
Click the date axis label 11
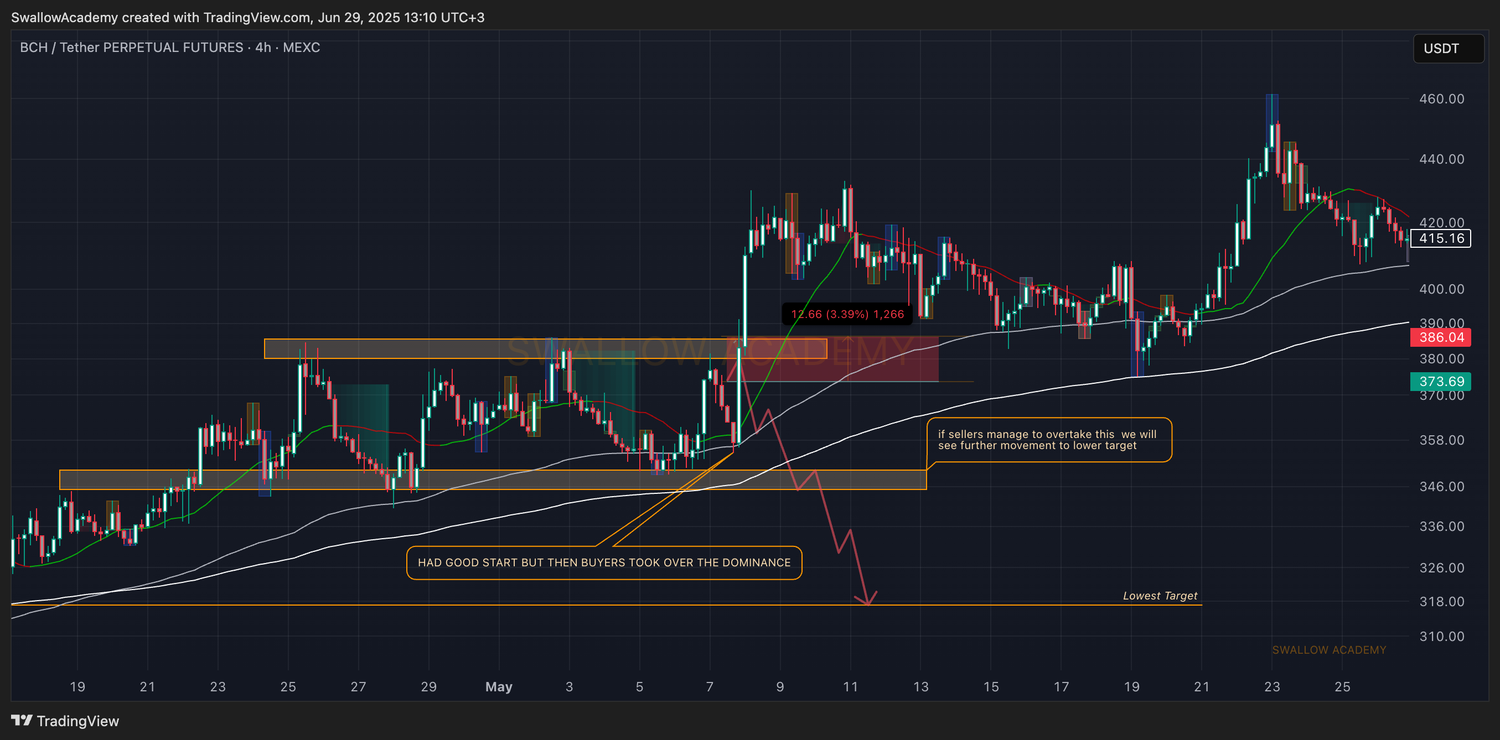coord(850,686)
